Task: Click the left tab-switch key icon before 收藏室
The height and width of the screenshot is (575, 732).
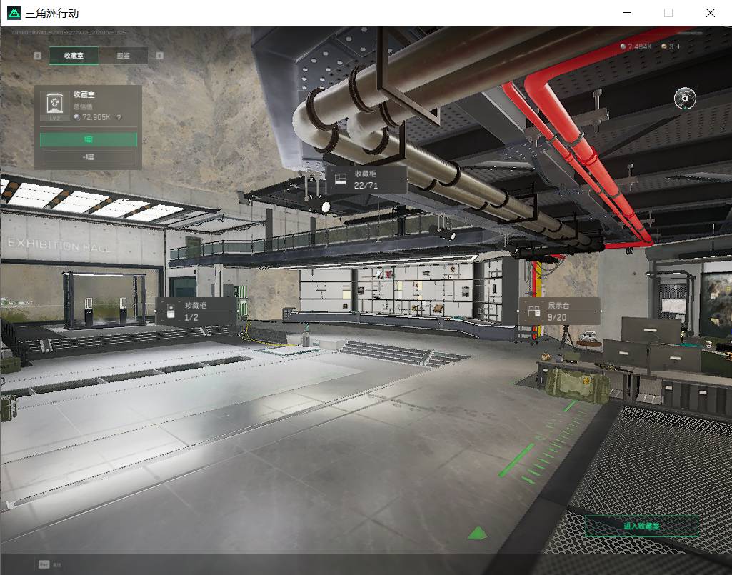Action: [37, 56]
